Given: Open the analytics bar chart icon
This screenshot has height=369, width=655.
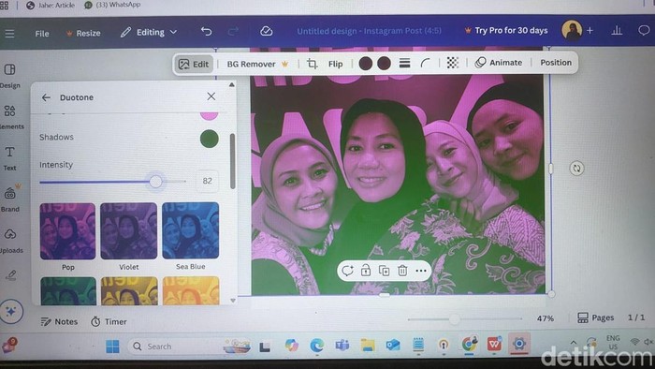Looking at the screenshot, I should coord(617,30).
